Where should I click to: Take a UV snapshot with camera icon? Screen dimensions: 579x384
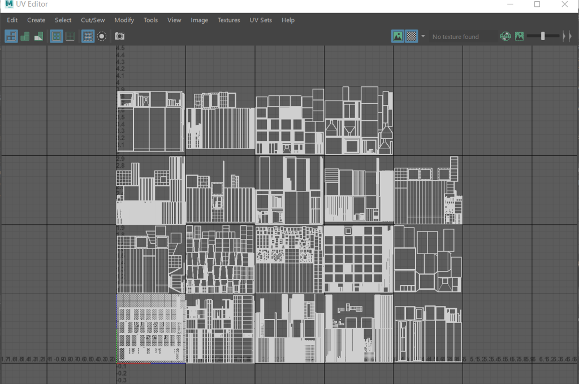point(119,36)
